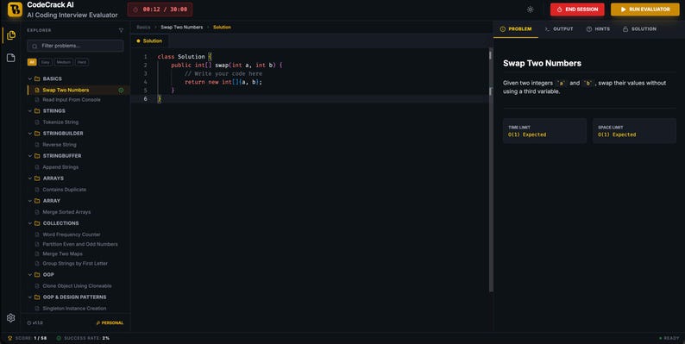685x344 pixels.
Task: Switch to the Hints tab
Action: 598,29
